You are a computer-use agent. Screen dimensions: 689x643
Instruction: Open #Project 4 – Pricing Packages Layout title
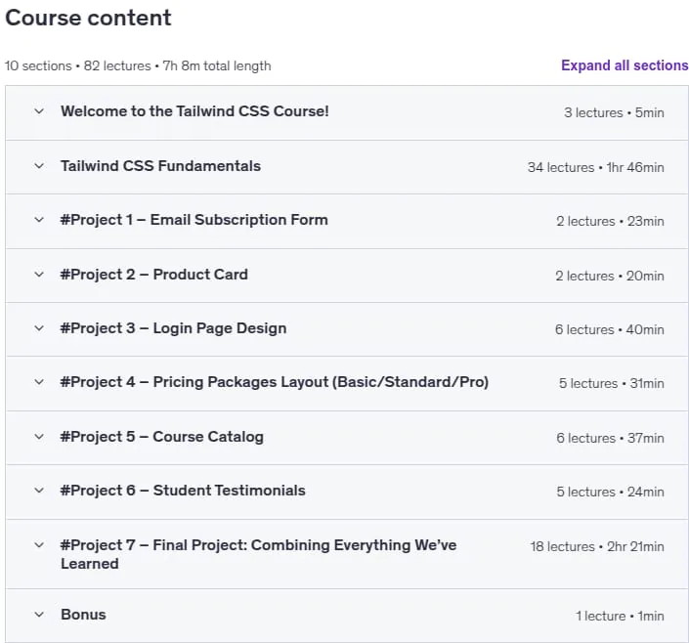[275, 382]
